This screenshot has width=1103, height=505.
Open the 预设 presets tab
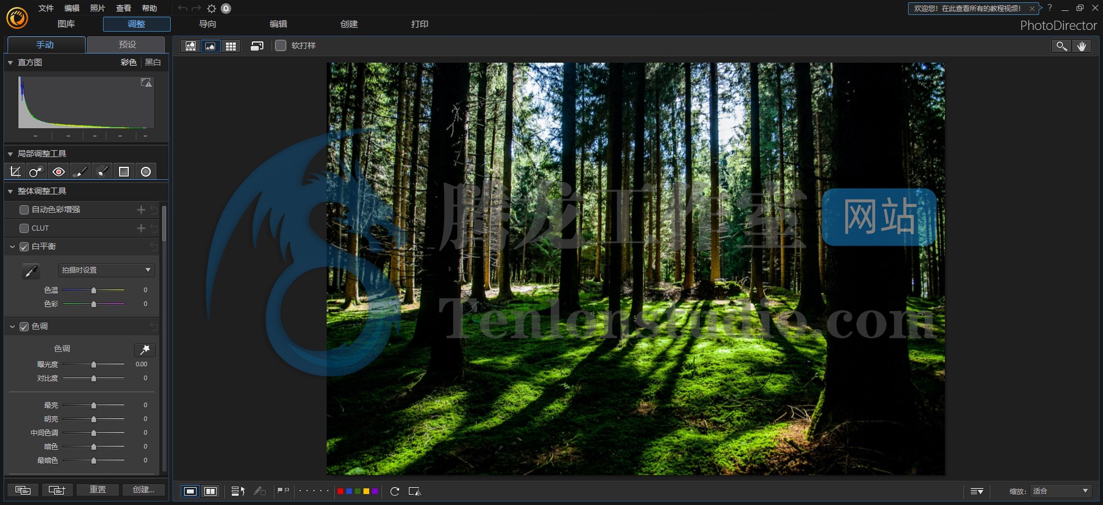point(127,45)
